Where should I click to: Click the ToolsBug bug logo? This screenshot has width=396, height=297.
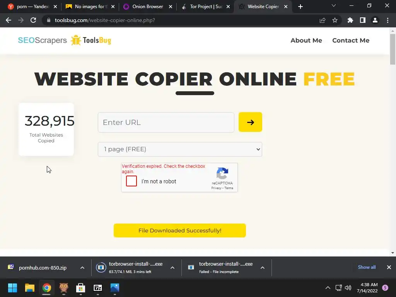click(75, 40)
